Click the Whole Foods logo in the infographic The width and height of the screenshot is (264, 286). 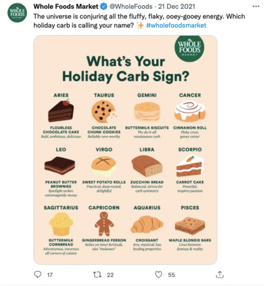pyautogui.click(x=189, y=48)
